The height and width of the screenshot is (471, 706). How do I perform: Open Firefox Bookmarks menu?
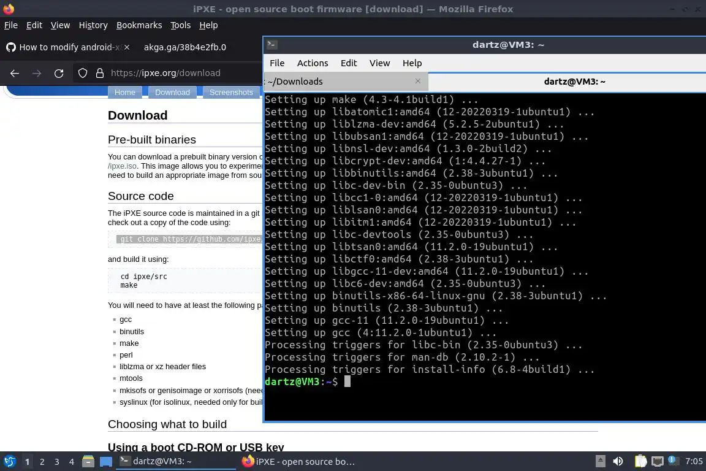[x=139, y=25]
